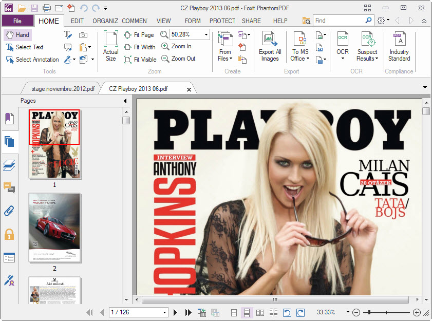The width and height of the screenshot is (432, 321).
Task: Open the page number dropdown
Action: pyautogui.click(x=164, y=312)
